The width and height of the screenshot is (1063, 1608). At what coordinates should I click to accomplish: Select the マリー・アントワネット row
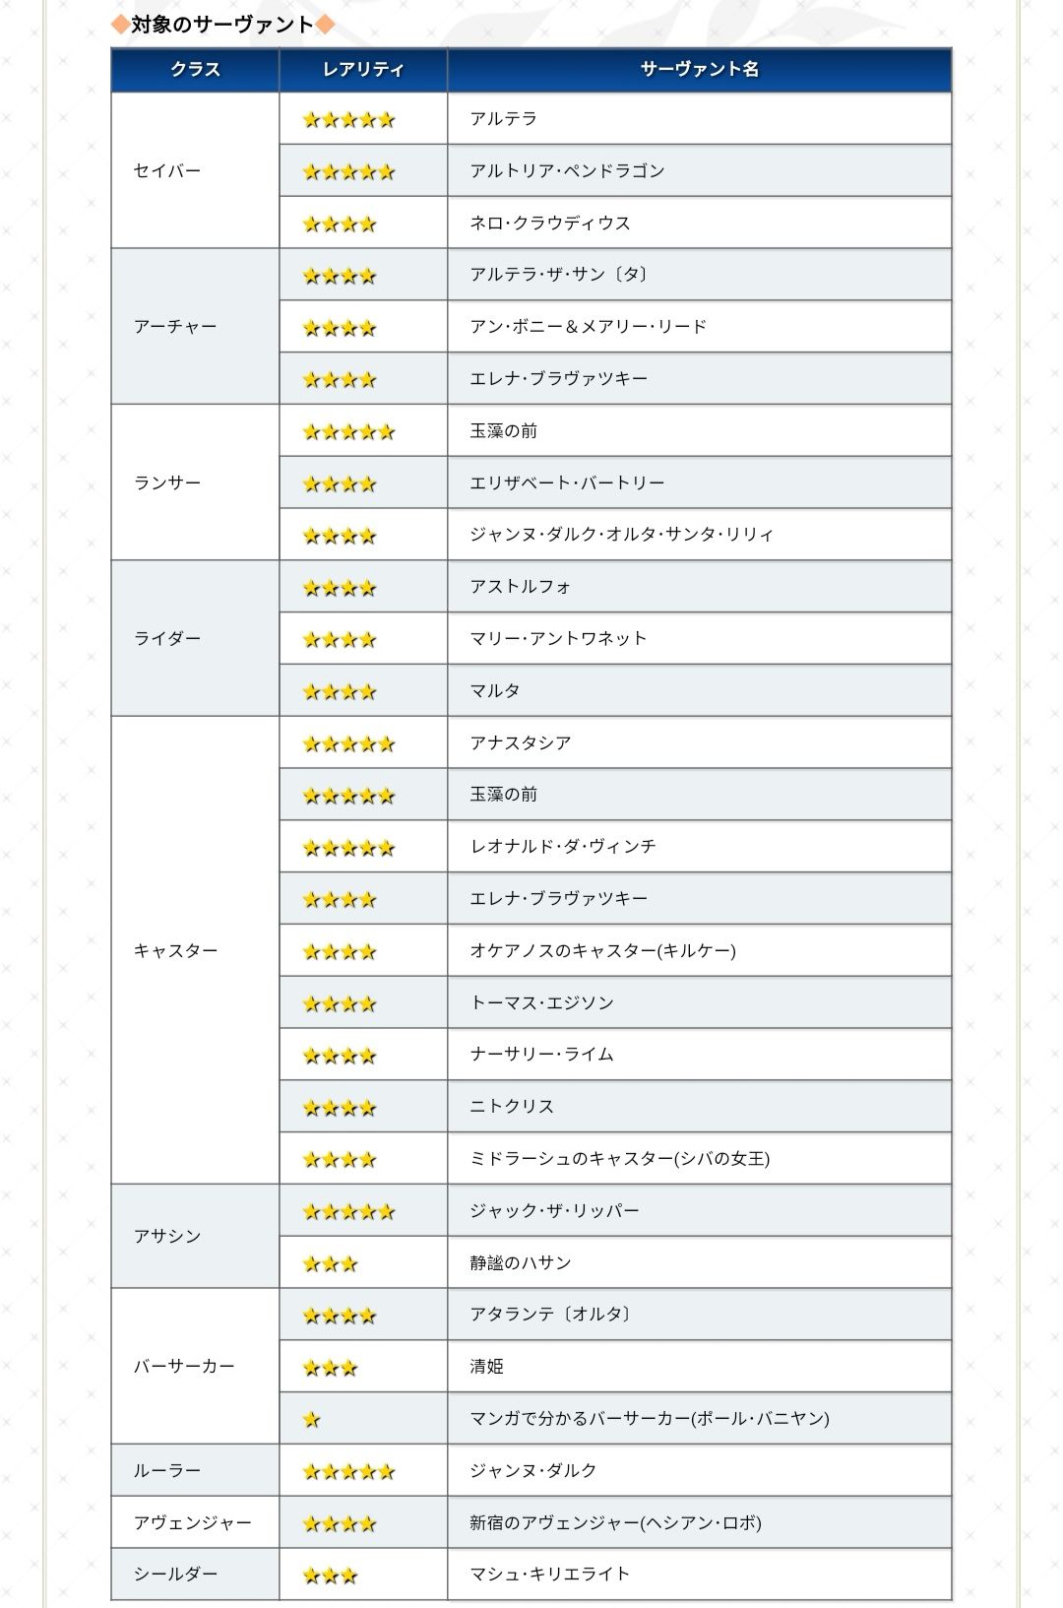pos(615,639)
